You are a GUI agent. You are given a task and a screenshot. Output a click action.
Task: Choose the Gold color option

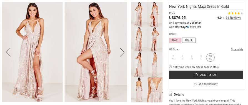click(x=175, y=40)
